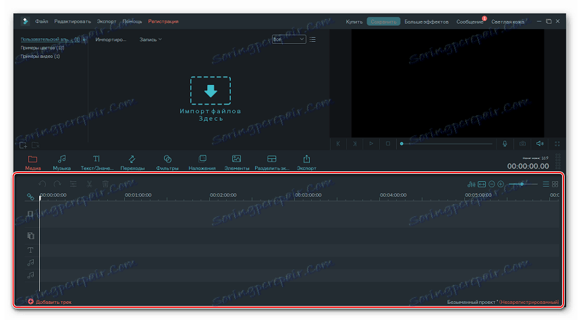Toggle the link chain icon beside ruler
Screen dimensions: 579x320
[x=30, y=197]
